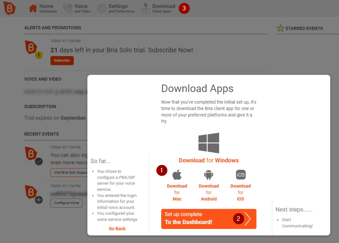Image resolution: width=339 pixels, height=243 pixels.
Task: Follow the Download for Android link
Action: click(209, 192)
